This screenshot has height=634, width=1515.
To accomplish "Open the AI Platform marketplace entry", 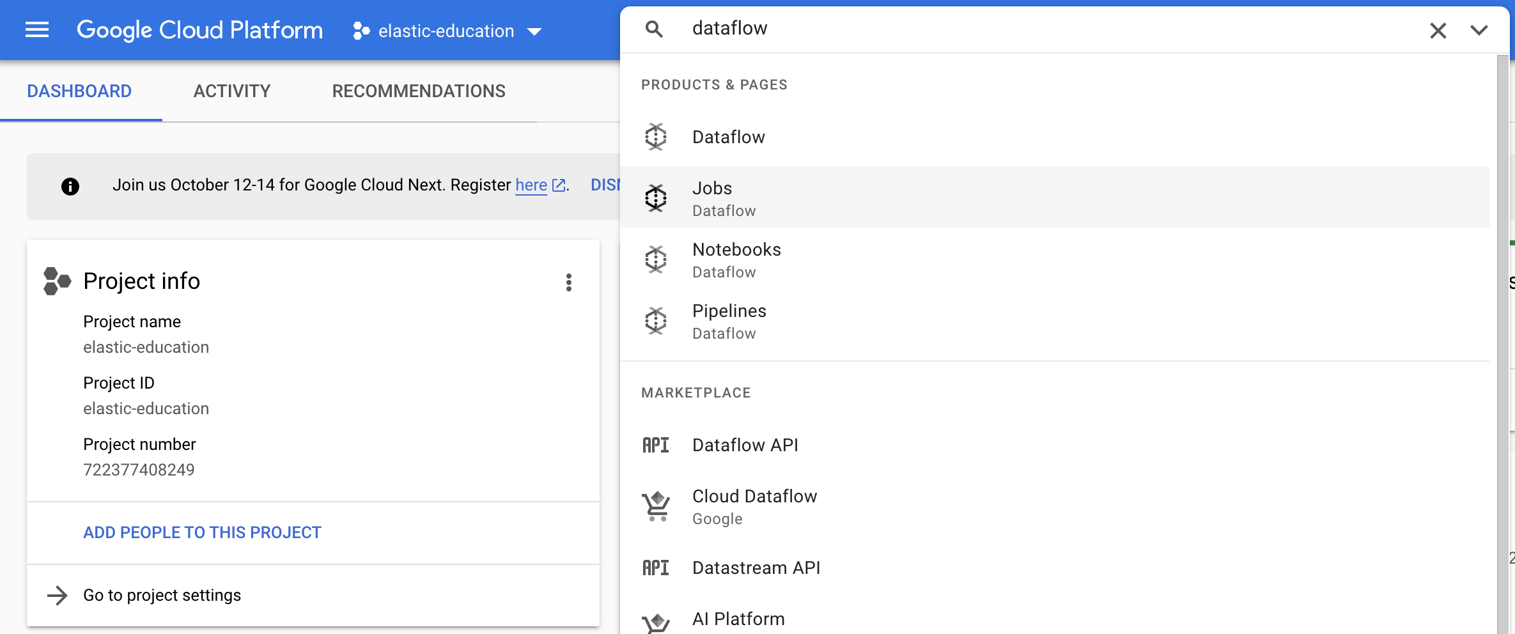I will (738, 618).
